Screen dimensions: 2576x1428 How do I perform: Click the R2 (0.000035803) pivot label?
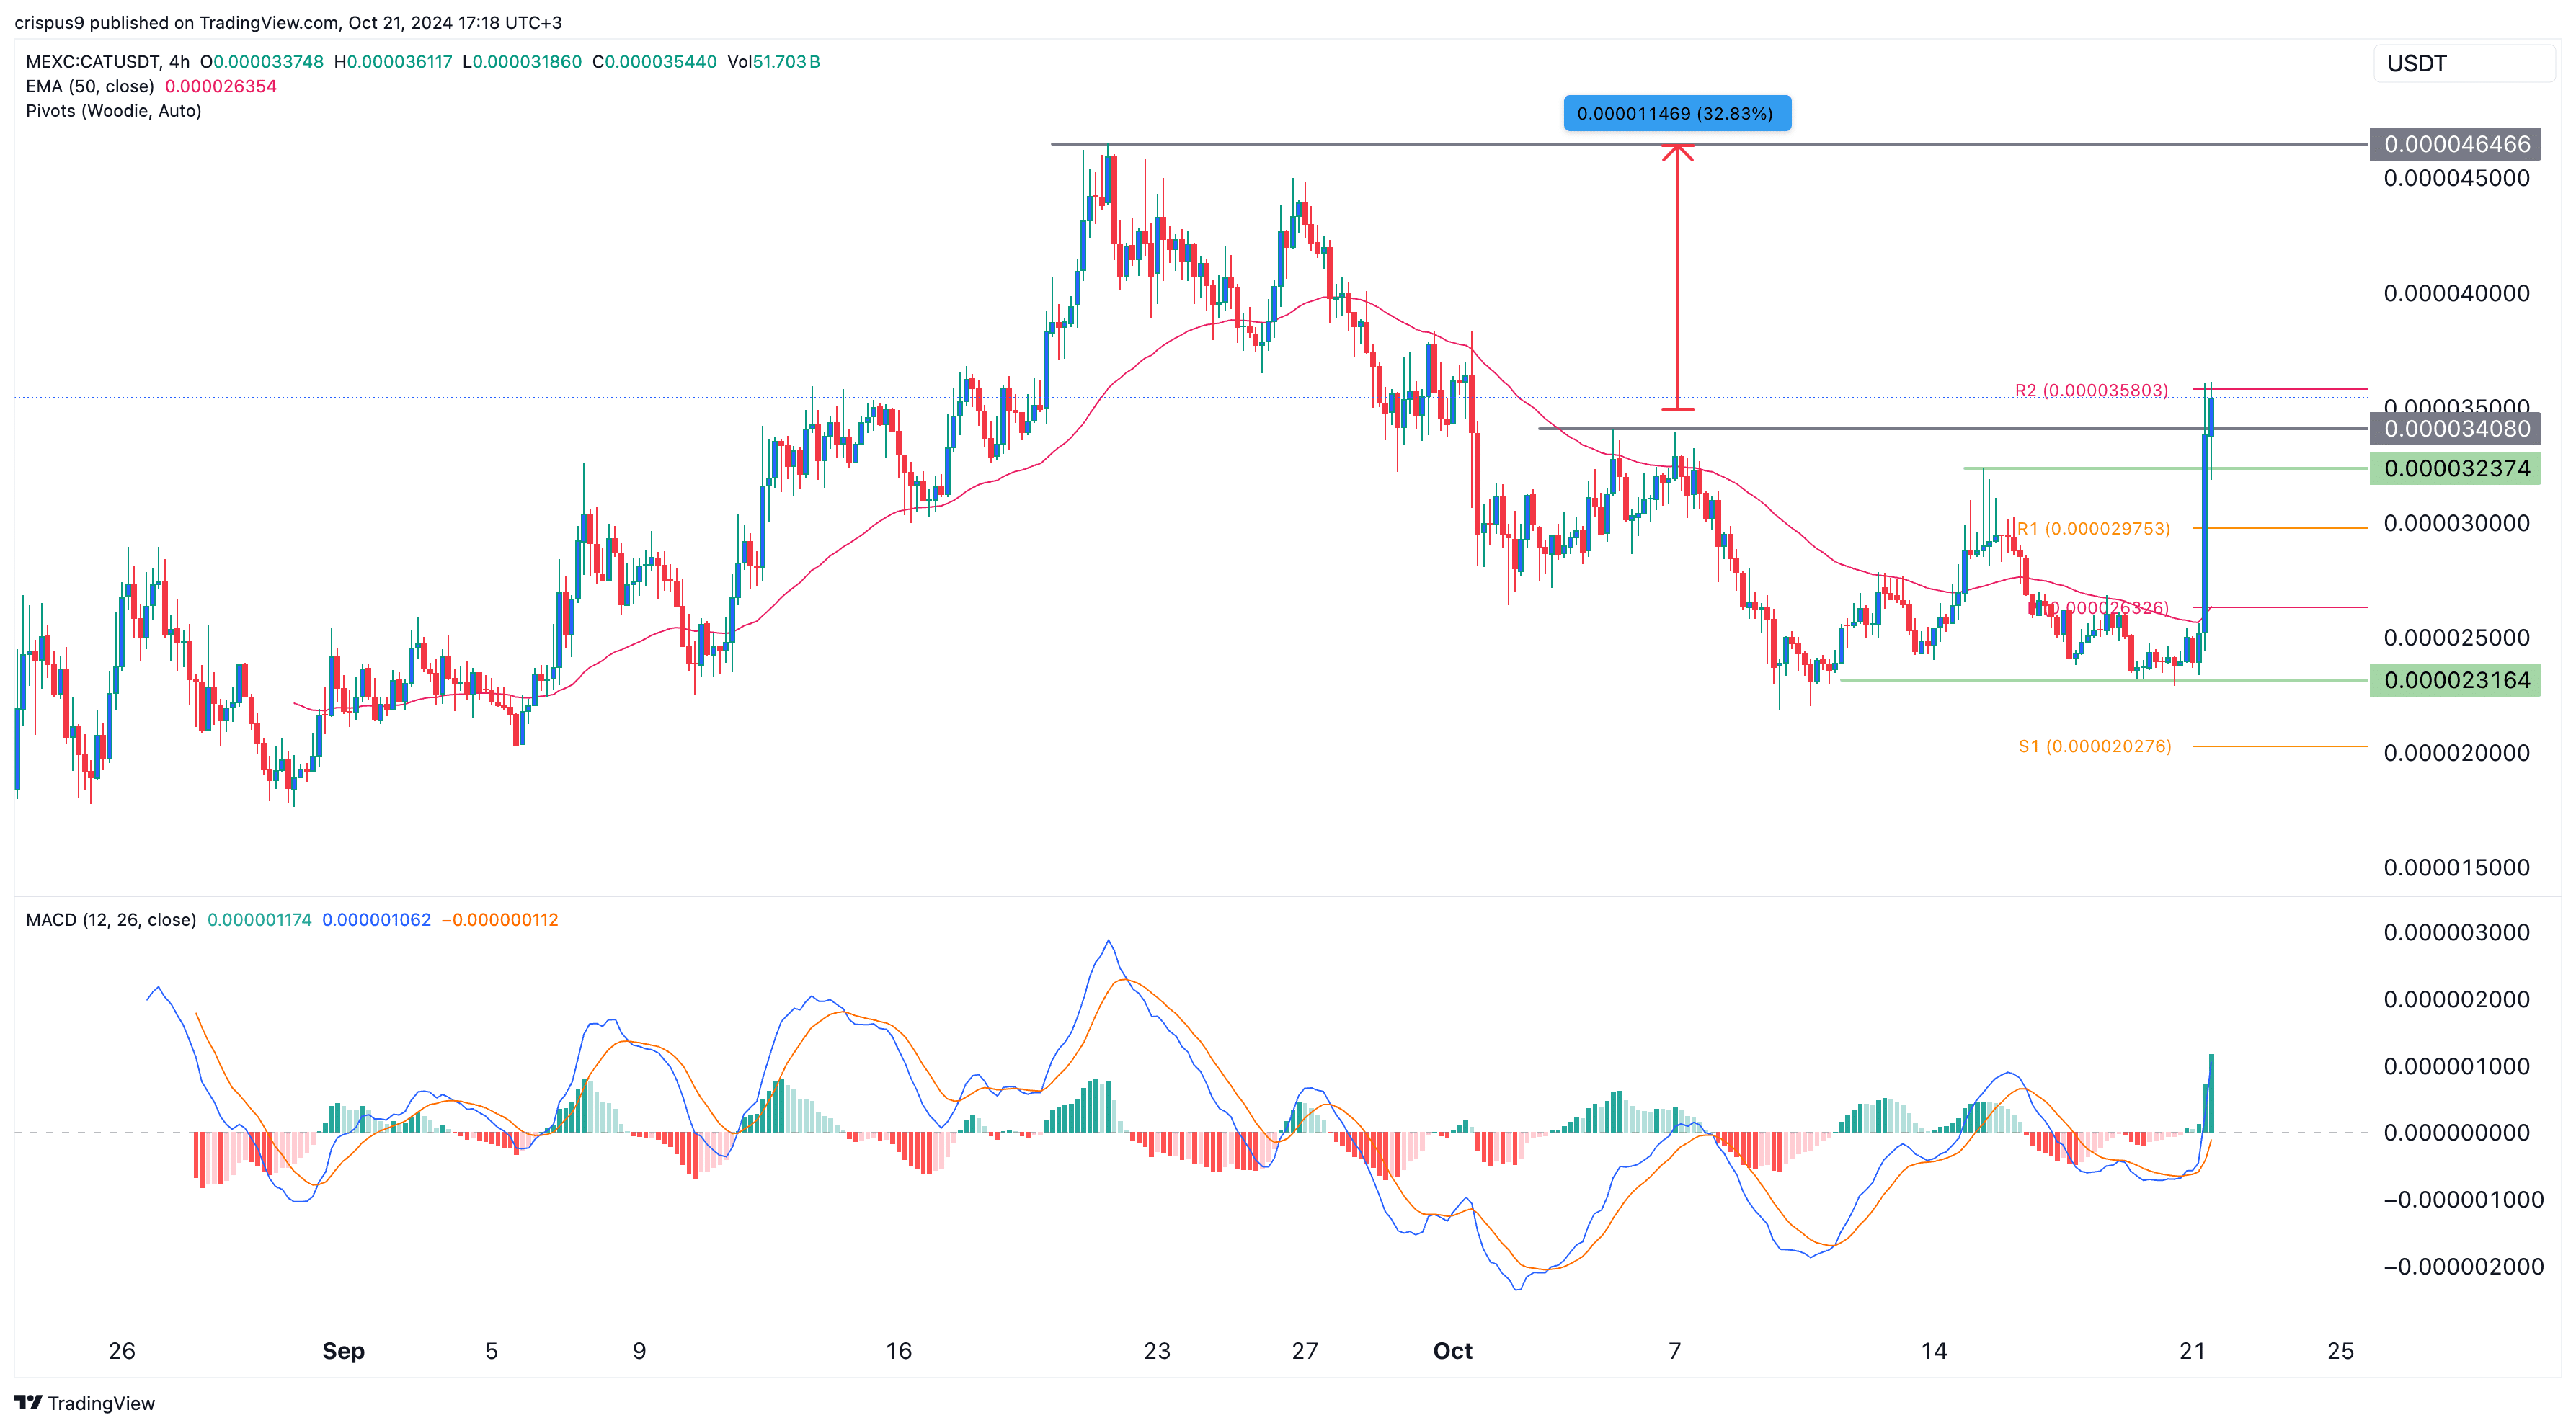coord(2091,390)
